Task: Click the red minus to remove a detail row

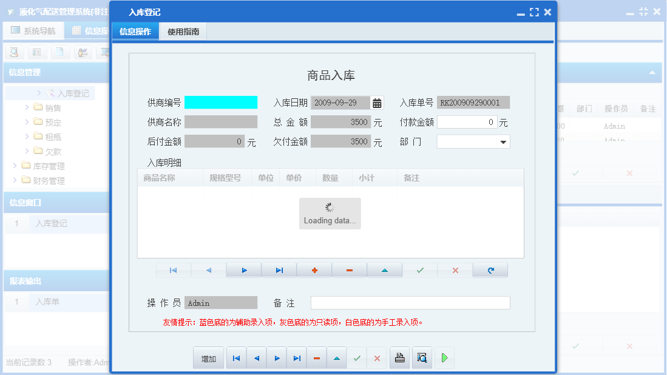Action: tap(349, 270)
